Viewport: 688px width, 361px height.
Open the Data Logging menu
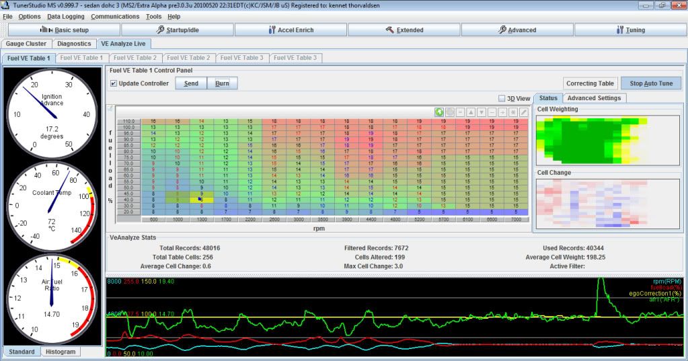pos(66,16)
